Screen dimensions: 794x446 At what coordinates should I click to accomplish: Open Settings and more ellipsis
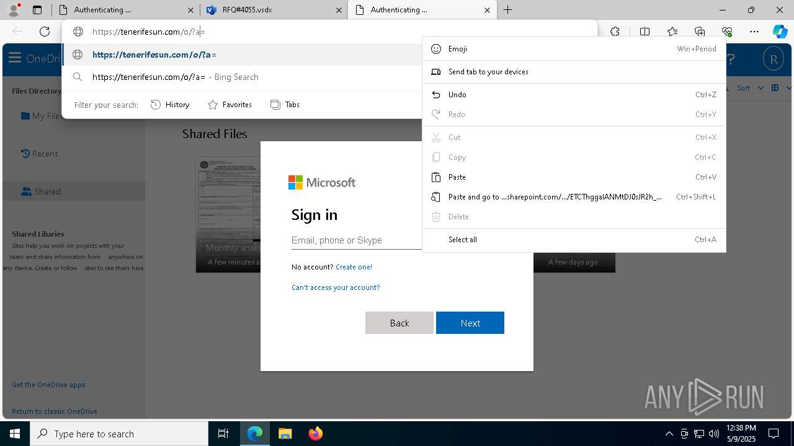pos(754,32)
